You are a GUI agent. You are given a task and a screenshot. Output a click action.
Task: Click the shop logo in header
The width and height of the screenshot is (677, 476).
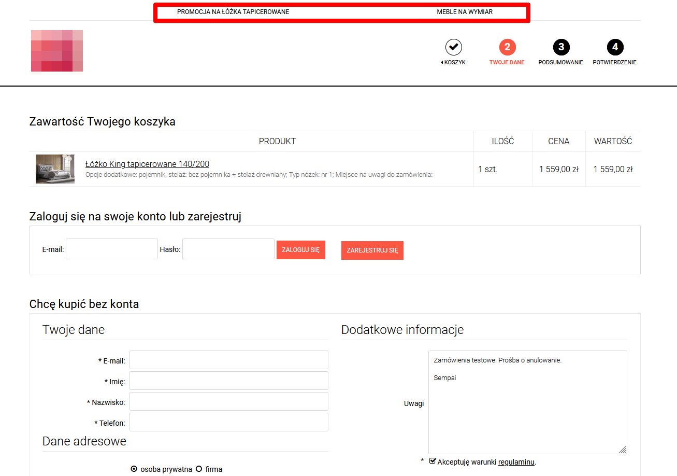pos(57,51)
